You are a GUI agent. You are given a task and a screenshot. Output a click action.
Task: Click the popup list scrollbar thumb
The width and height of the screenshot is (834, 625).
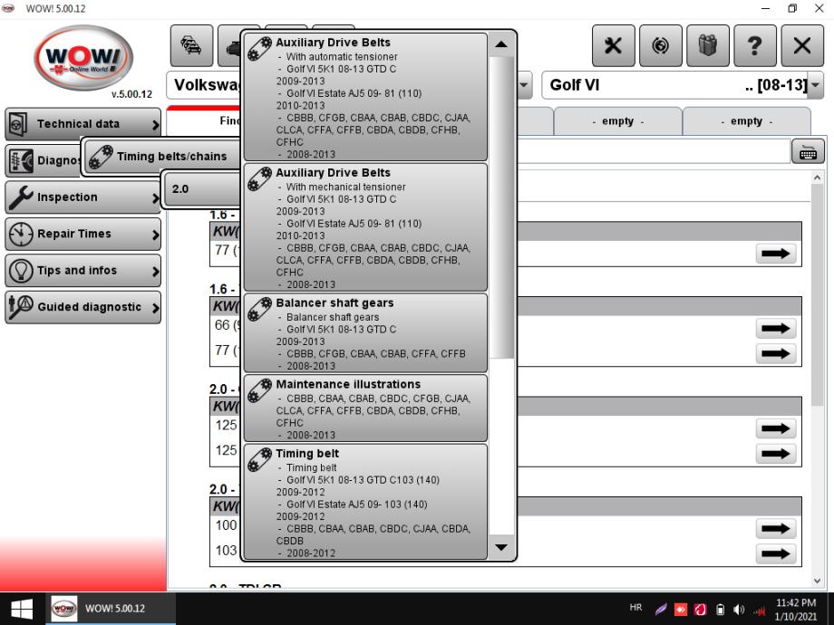[x=501, y=207]
